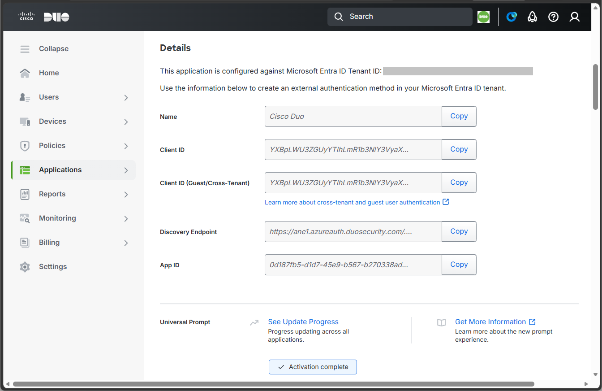This screenshot has height=391, width=602.
Task: Expand the Monitoring menu chevron
Action: click(x=126, y=219)
